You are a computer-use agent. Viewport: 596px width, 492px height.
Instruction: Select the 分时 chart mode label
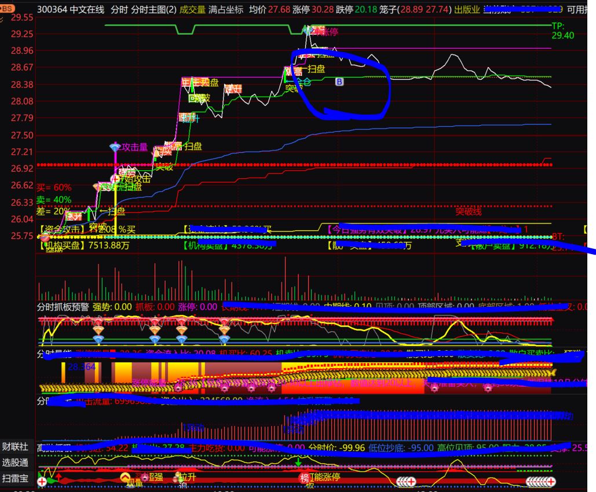tap(119, 9)
